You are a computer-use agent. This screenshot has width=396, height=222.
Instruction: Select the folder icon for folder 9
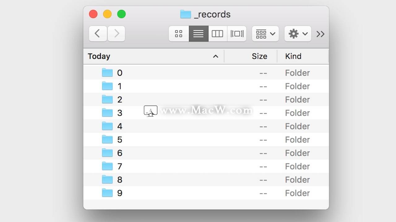[107, 193]
